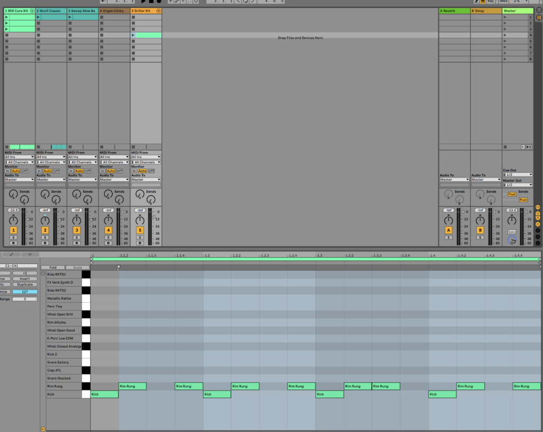Stop clips on the 909 Core Kit track
The height and width of the screenshot is (432, 543).
pyautogui.click(x=6, y=147)
